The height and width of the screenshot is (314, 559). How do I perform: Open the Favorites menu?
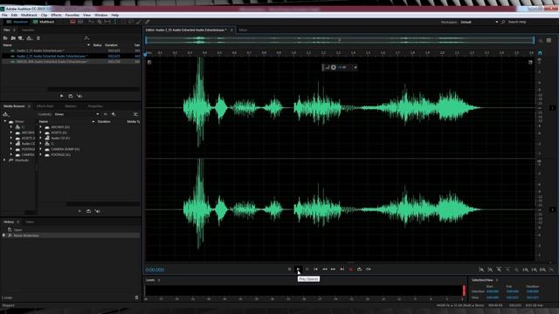[72, 16]
